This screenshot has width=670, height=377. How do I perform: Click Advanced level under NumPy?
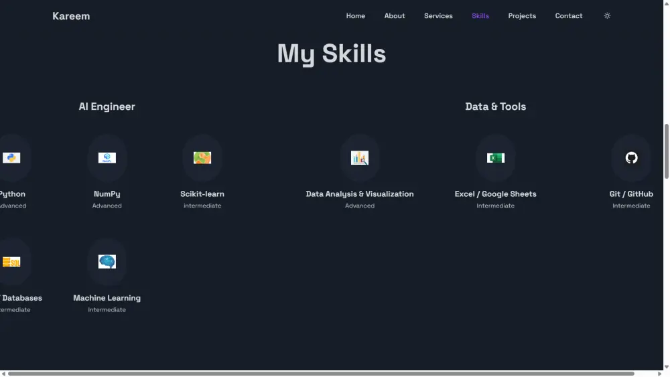coord(107,206)
